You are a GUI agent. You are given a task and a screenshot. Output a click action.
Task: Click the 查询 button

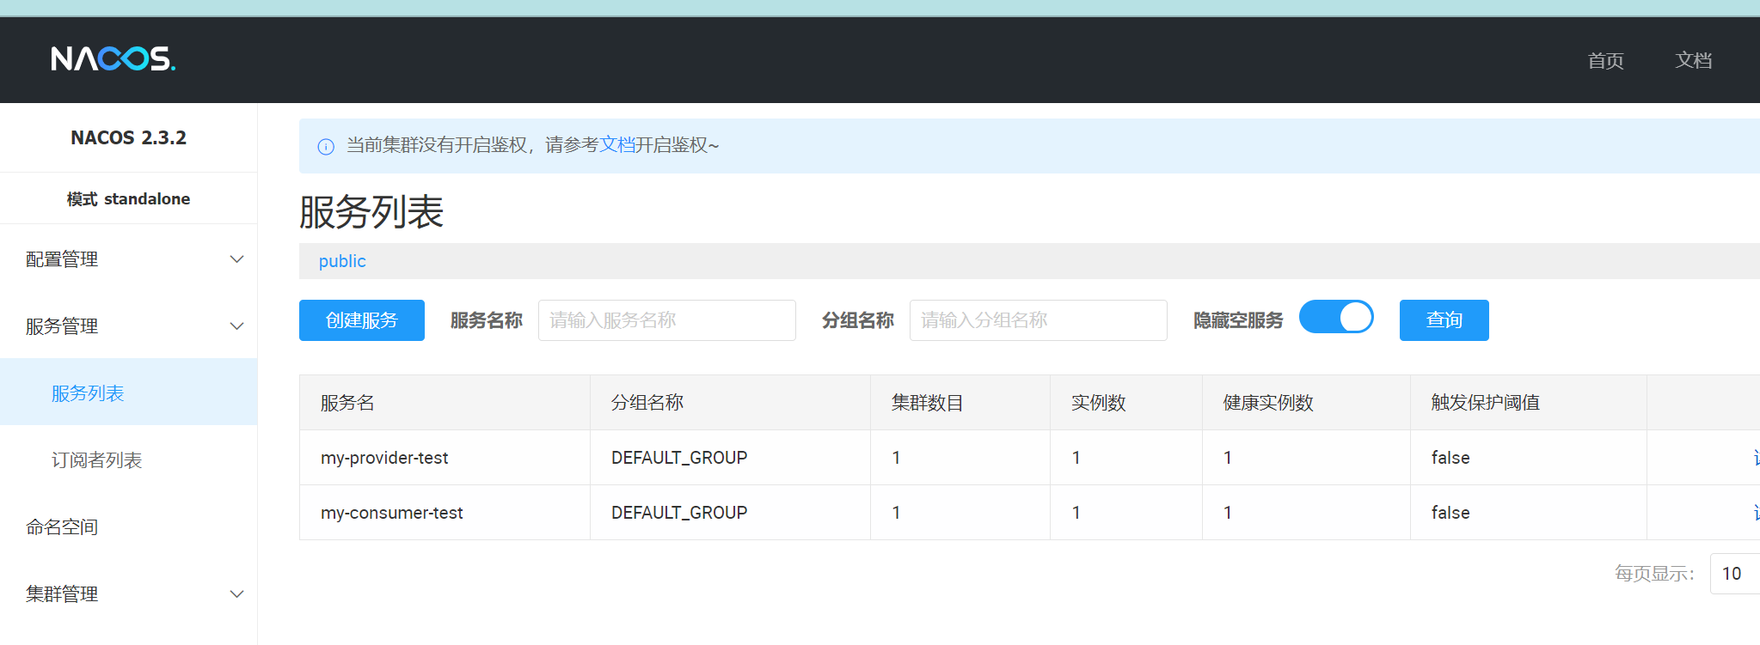click(x=1444, y=320)
